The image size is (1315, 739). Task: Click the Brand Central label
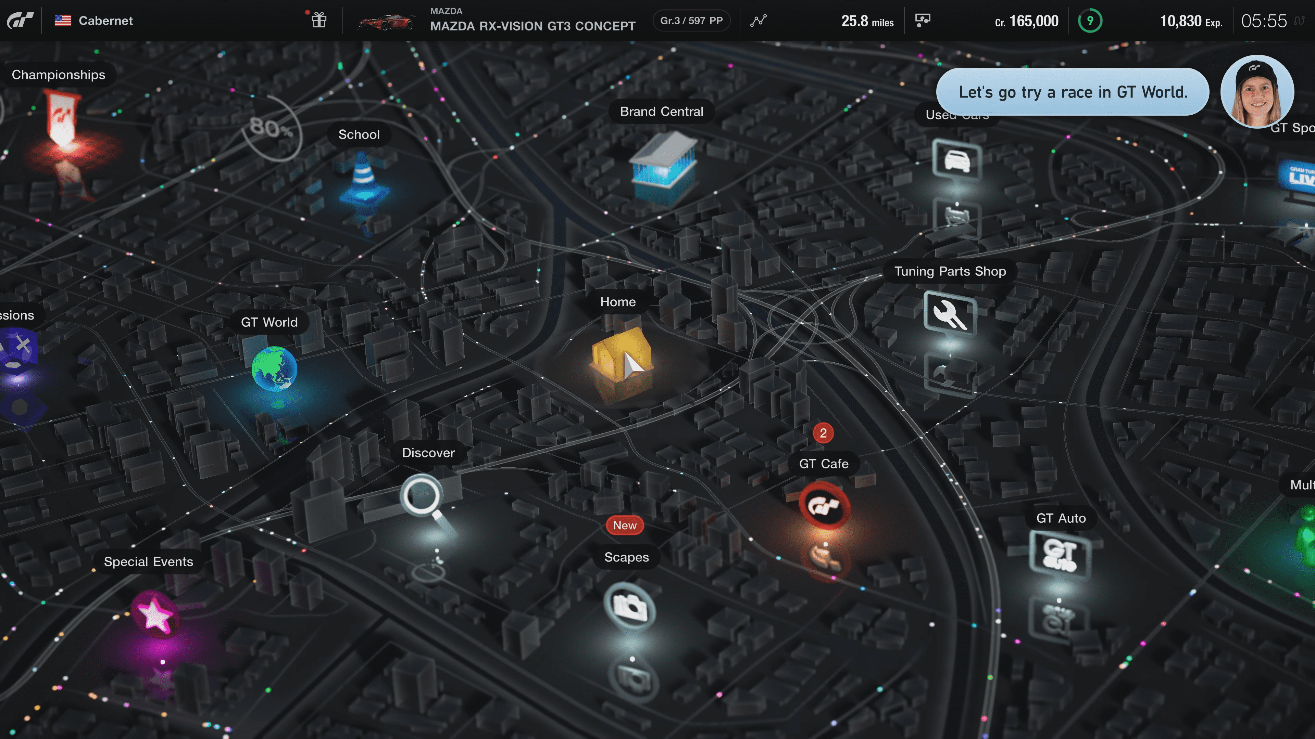662,111
